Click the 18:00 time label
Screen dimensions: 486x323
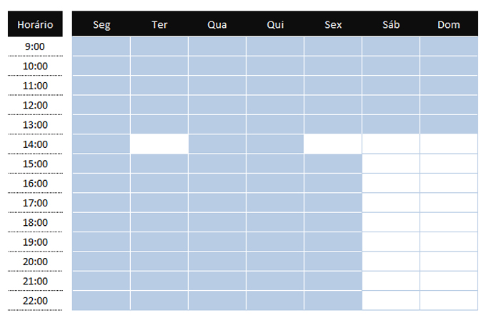click(35, 223)
